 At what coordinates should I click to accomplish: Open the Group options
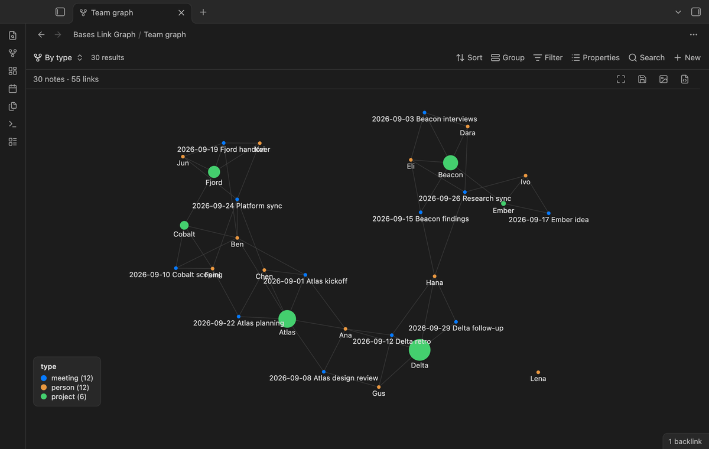tap(508, 57)
